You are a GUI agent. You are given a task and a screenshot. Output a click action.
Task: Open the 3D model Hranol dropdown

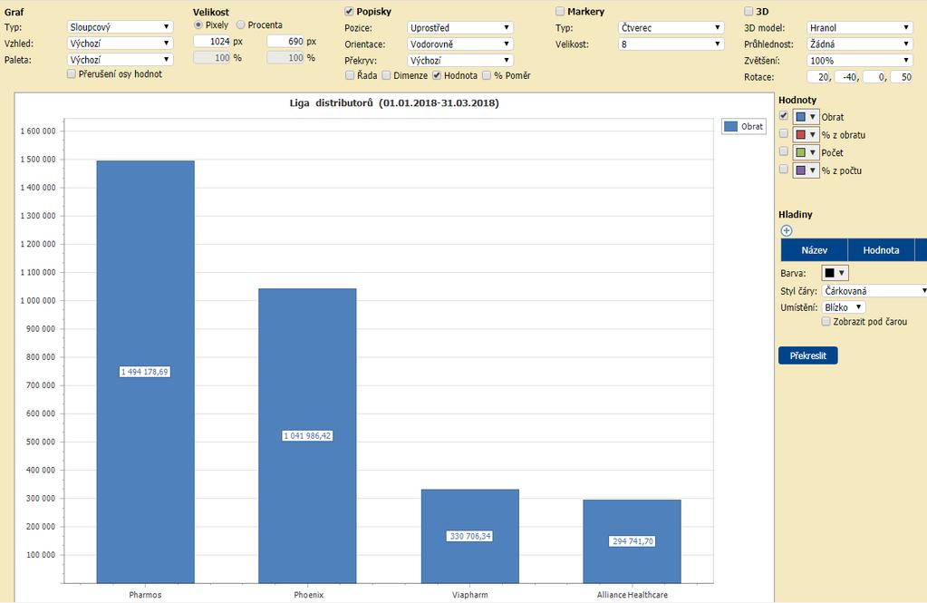click(x=860, y=28)
